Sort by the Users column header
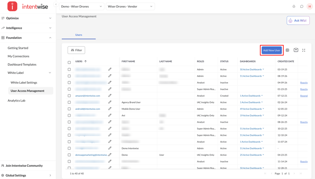This screenshot has height=179, width=315. point(79,62)
